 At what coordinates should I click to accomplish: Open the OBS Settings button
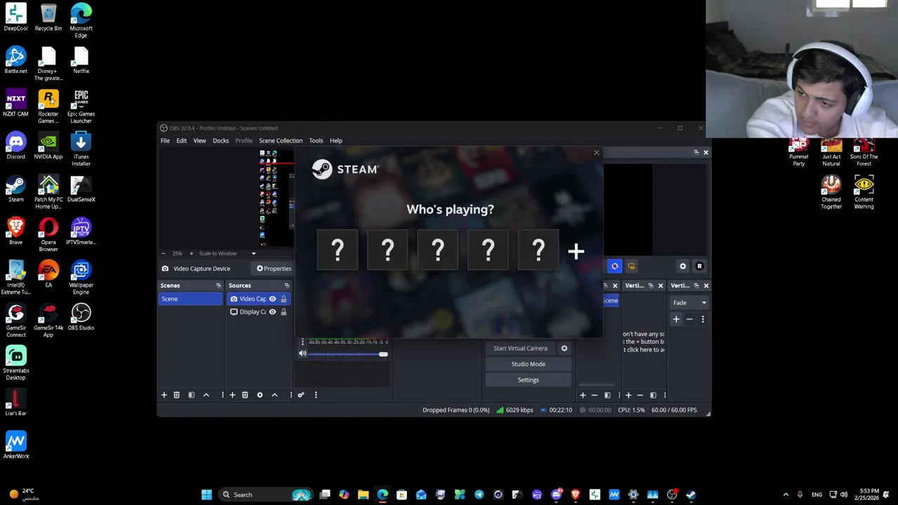528,380
